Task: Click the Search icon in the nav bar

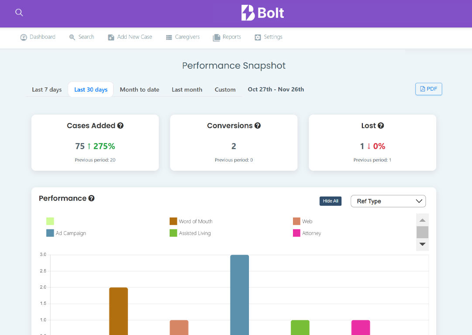Action: point(72,37)
